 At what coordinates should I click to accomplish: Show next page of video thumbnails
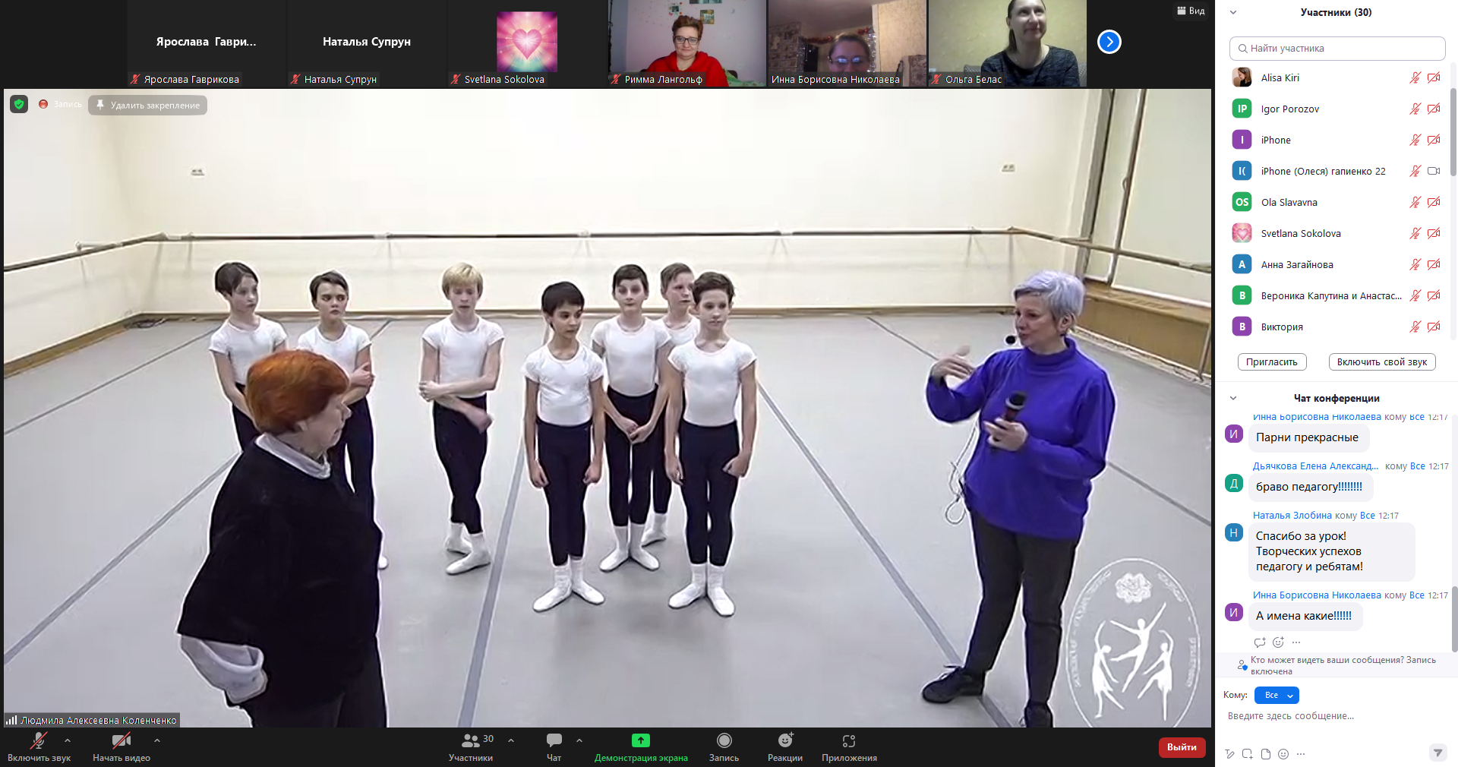(x=1109, y=42)
